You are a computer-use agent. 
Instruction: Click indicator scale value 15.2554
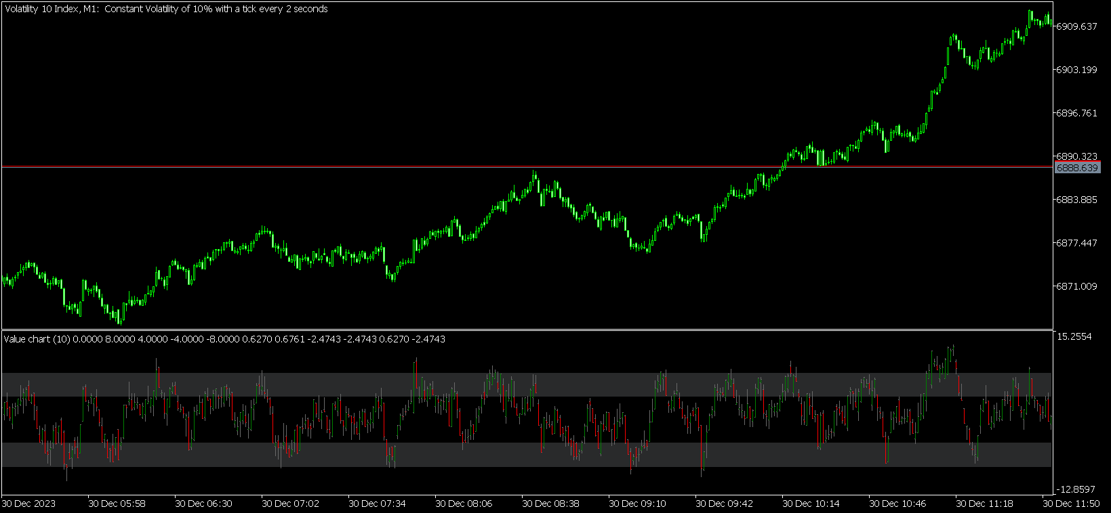(1074, 336)
